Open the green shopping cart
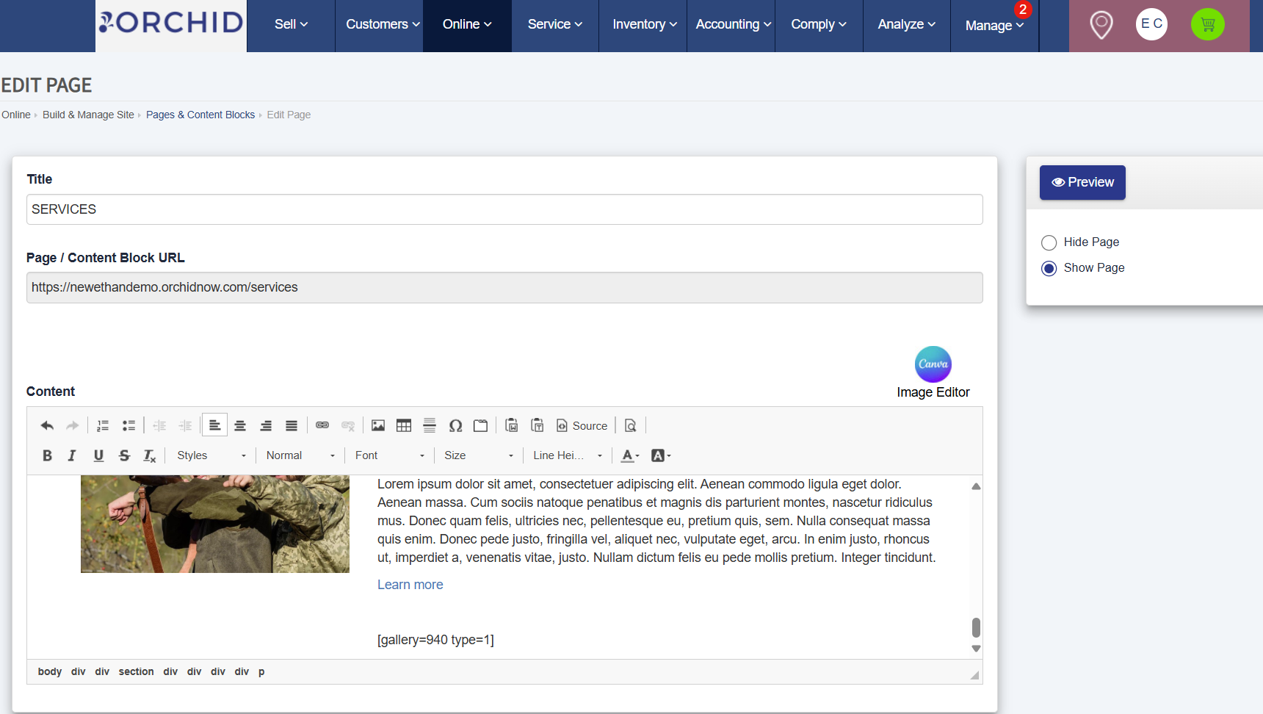Viewport: 1263px width, 714px height. point(1207,24)
